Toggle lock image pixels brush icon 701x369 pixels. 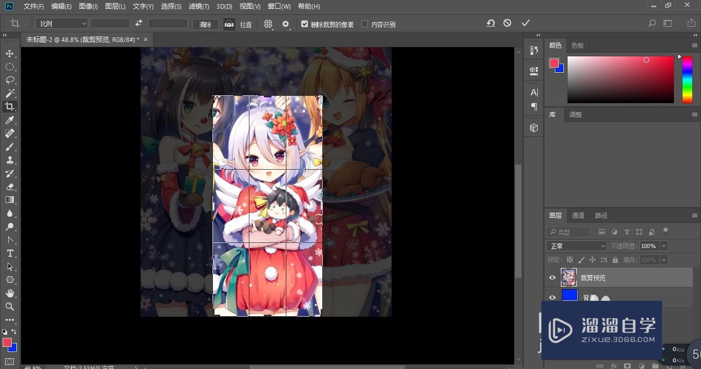[581, 260]
